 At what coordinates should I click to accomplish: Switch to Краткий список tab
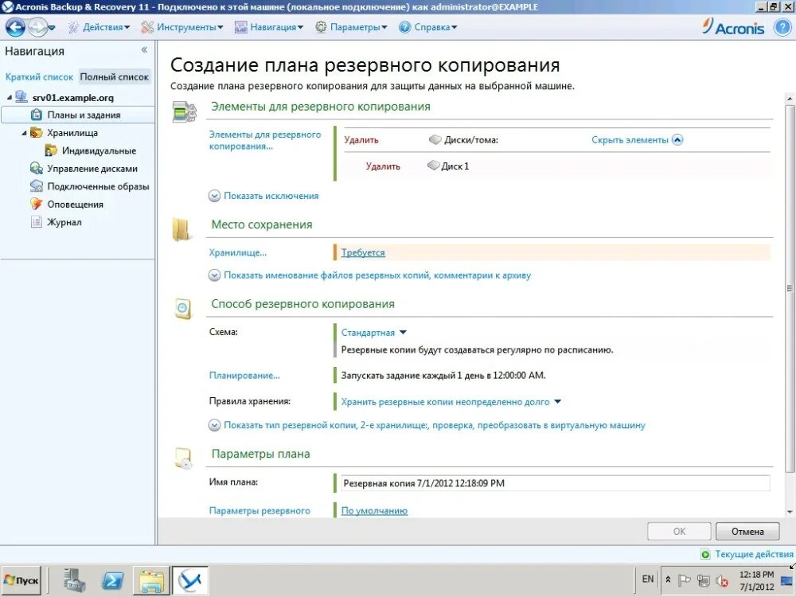click(39, 77)
